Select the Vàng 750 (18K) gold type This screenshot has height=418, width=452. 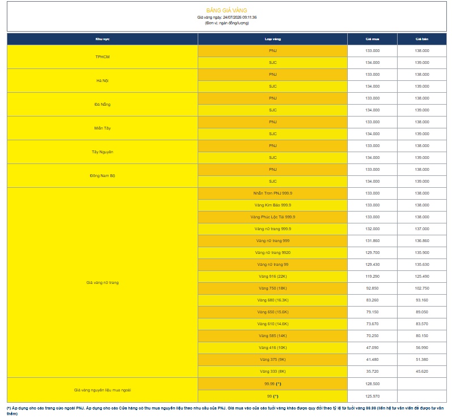(272, 288)
